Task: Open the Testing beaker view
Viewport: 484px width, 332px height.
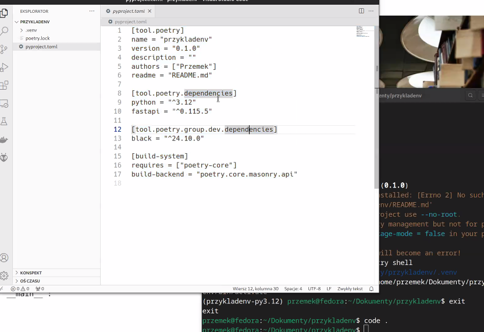Action: [4, 122]
